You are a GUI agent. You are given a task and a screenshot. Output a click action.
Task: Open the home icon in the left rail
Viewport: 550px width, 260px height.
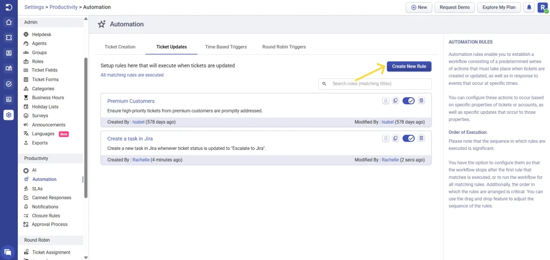pyautogui.click(x=9, y=23)
